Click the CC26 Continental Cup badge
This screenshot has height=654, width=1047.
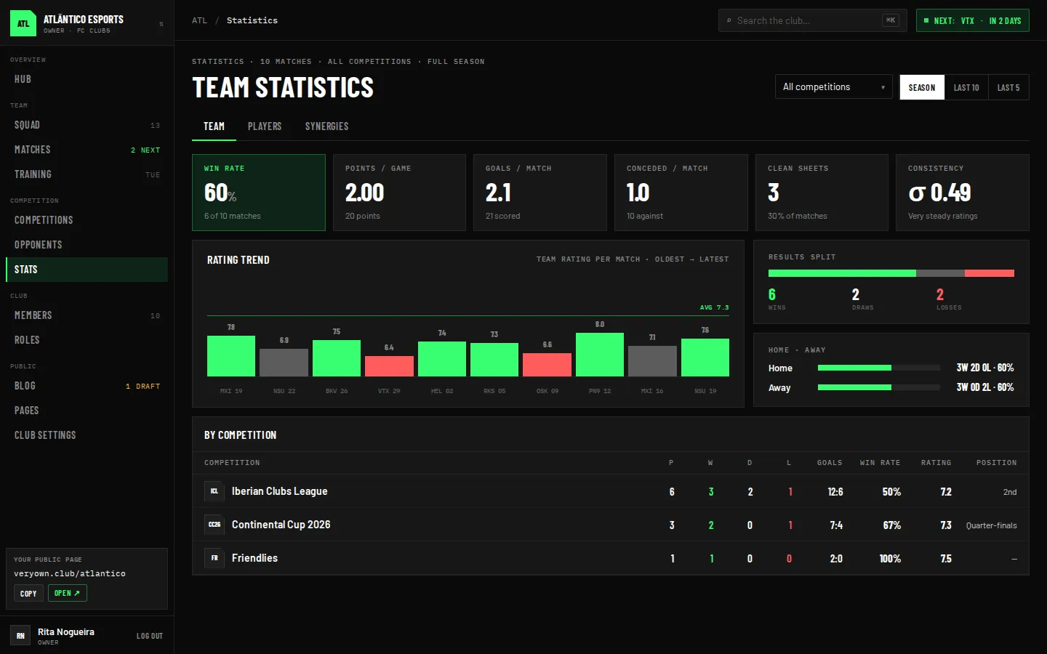coord(214,525)
